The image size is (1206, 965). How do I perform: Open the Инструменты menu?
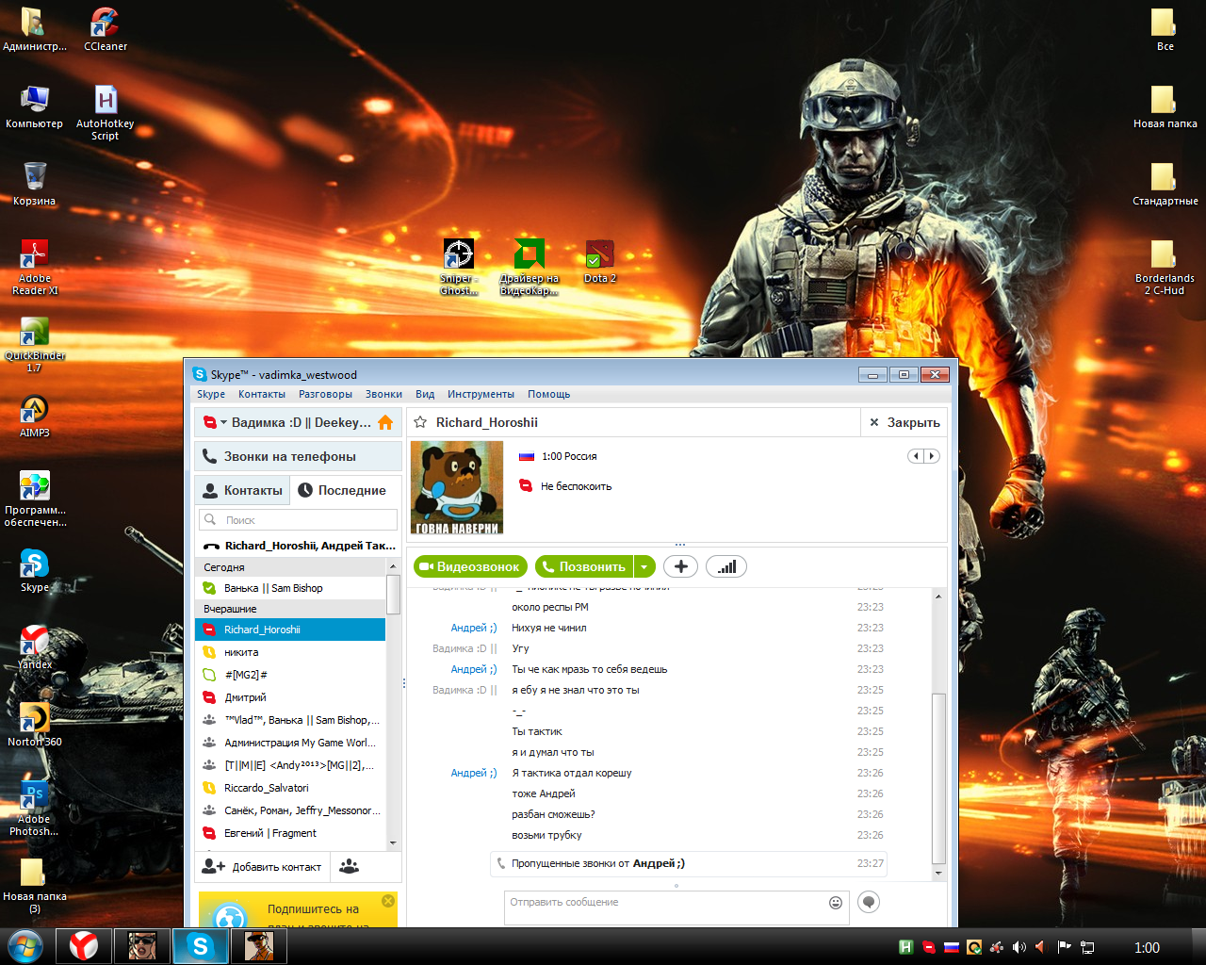coord(481,394)
